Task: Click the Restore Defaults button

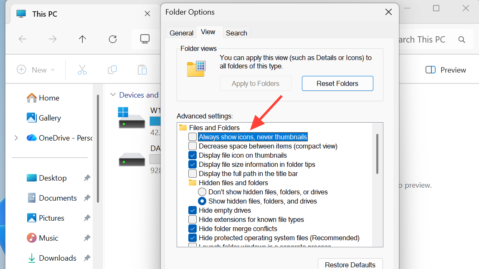Action: click(350, 265)
